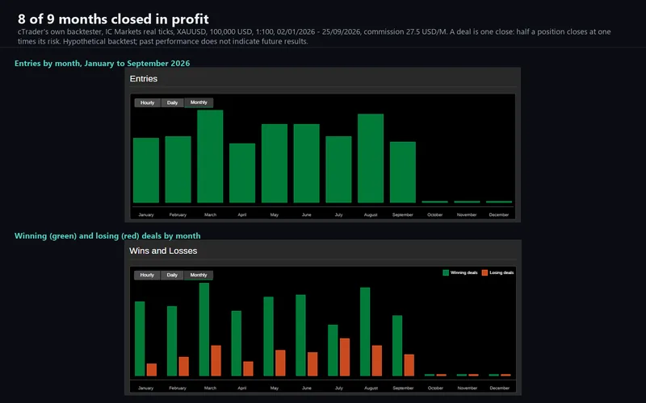Click the April bar in Entries chart
This screenshot has width=646, height=403.
(242, 173)
